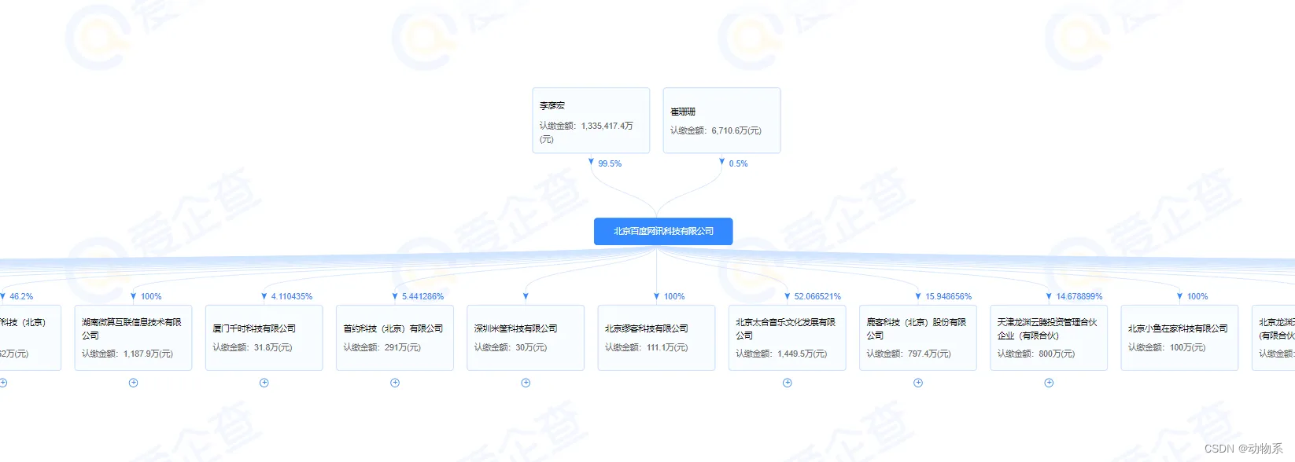
Task: Open the 北京小鱼在家科技有限公司 card
Action: 1179,338
